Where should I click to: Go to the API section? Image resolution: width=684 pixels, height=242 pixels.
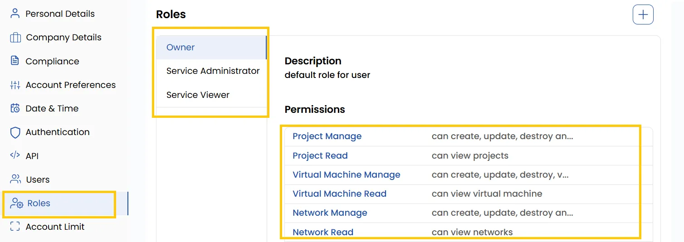tap(32, 156)
